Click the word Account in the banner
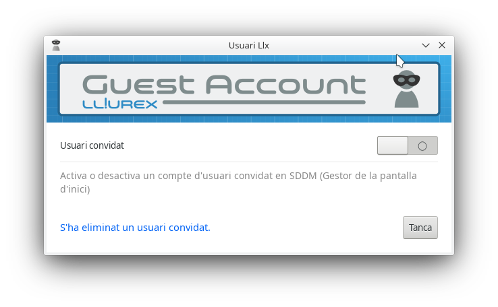This screenshot has width=498, height=307. pos(286,85)
